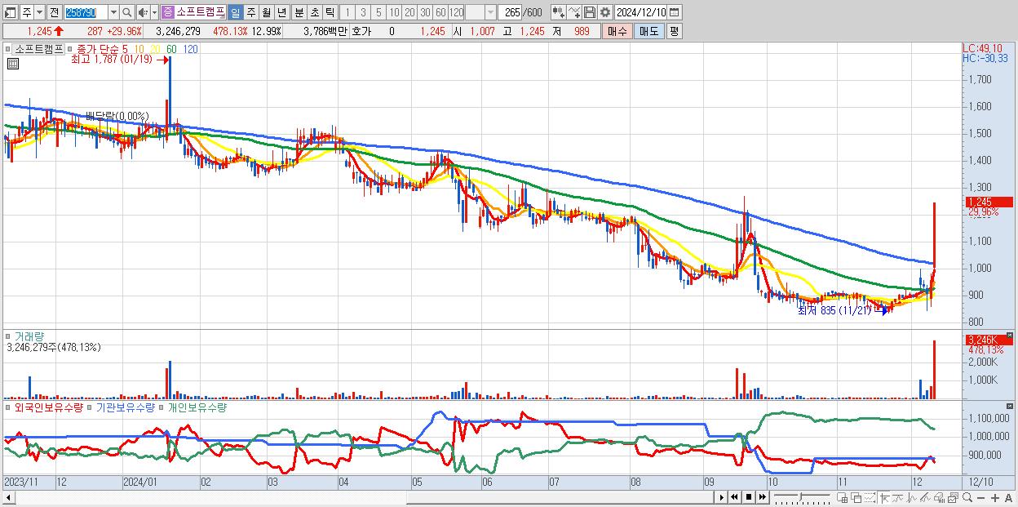The width and height of the screenshot is (1018, 507).
Task: Click the eraser tool icon in the bottom toolbar
Action: [939, 497]
